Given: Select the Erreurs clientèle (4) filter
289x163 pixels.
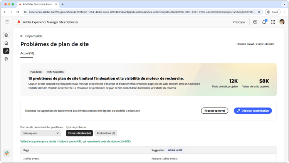Looking at the screenshot, I should point(79,133).
